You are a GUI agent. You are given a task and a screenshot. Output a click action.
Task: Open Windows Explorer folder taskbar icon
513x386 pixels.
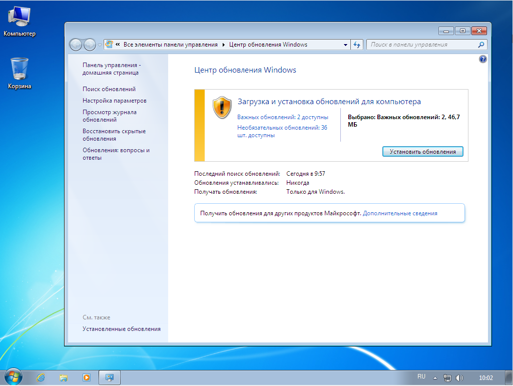64,377
